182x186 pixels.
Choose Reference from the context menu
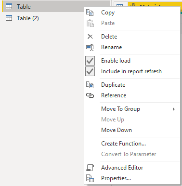(x=132, y=95)
